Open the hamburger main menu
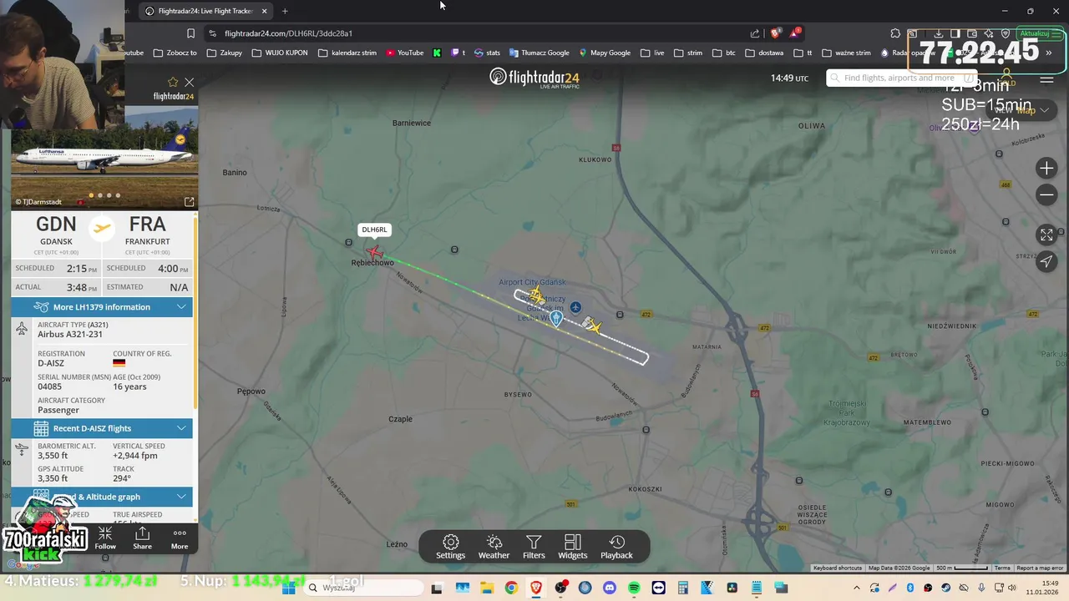The height and width of the screenshot is (601, 1069). pos(1046,80)
